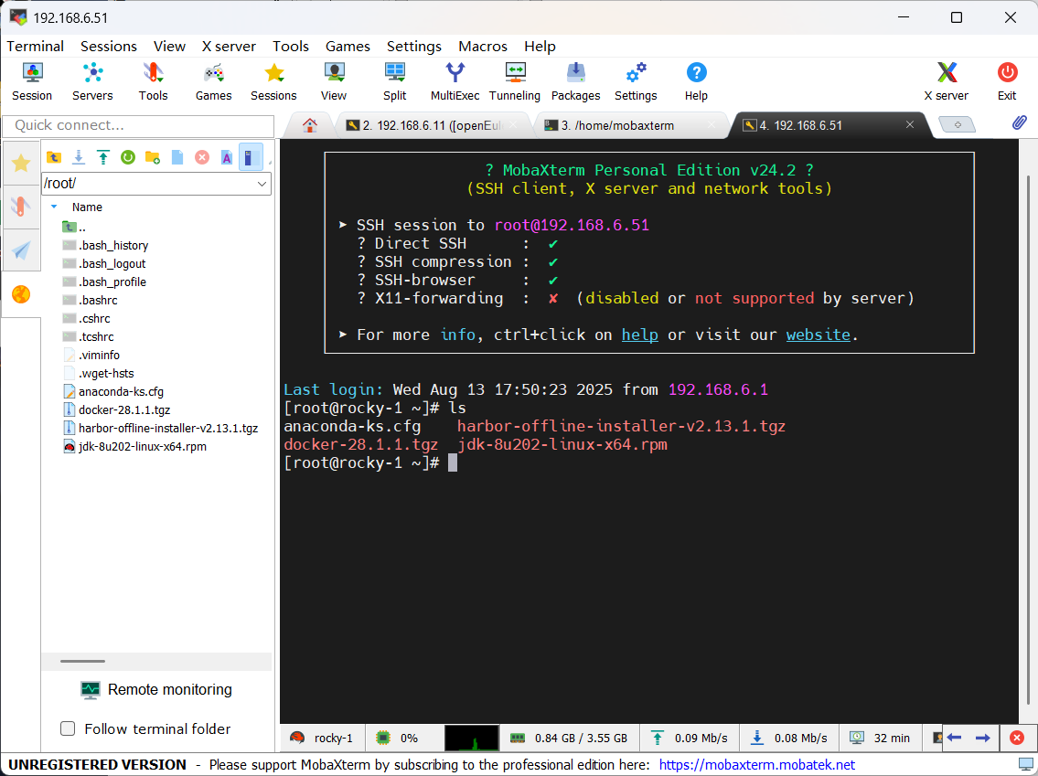Toggle the X server toolbar icon
Viewport: 1038px width, 776px height.
(947, 81)
